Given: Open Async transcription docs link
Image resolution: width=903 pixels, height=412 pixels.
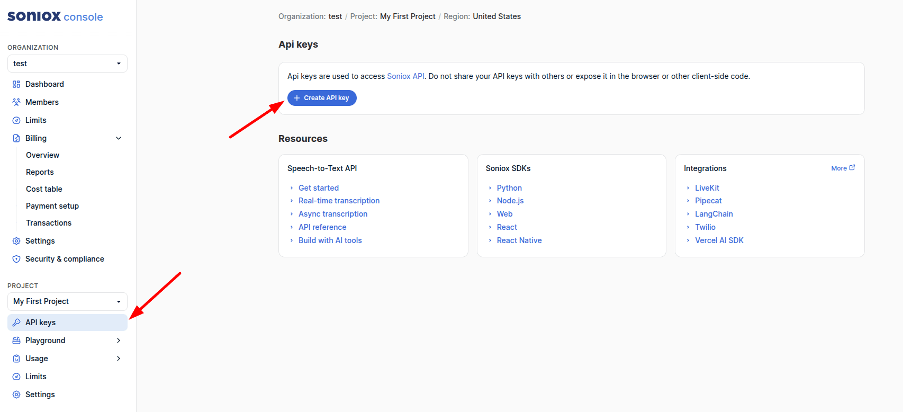Looking at the screenshot, I should (333, 214).
